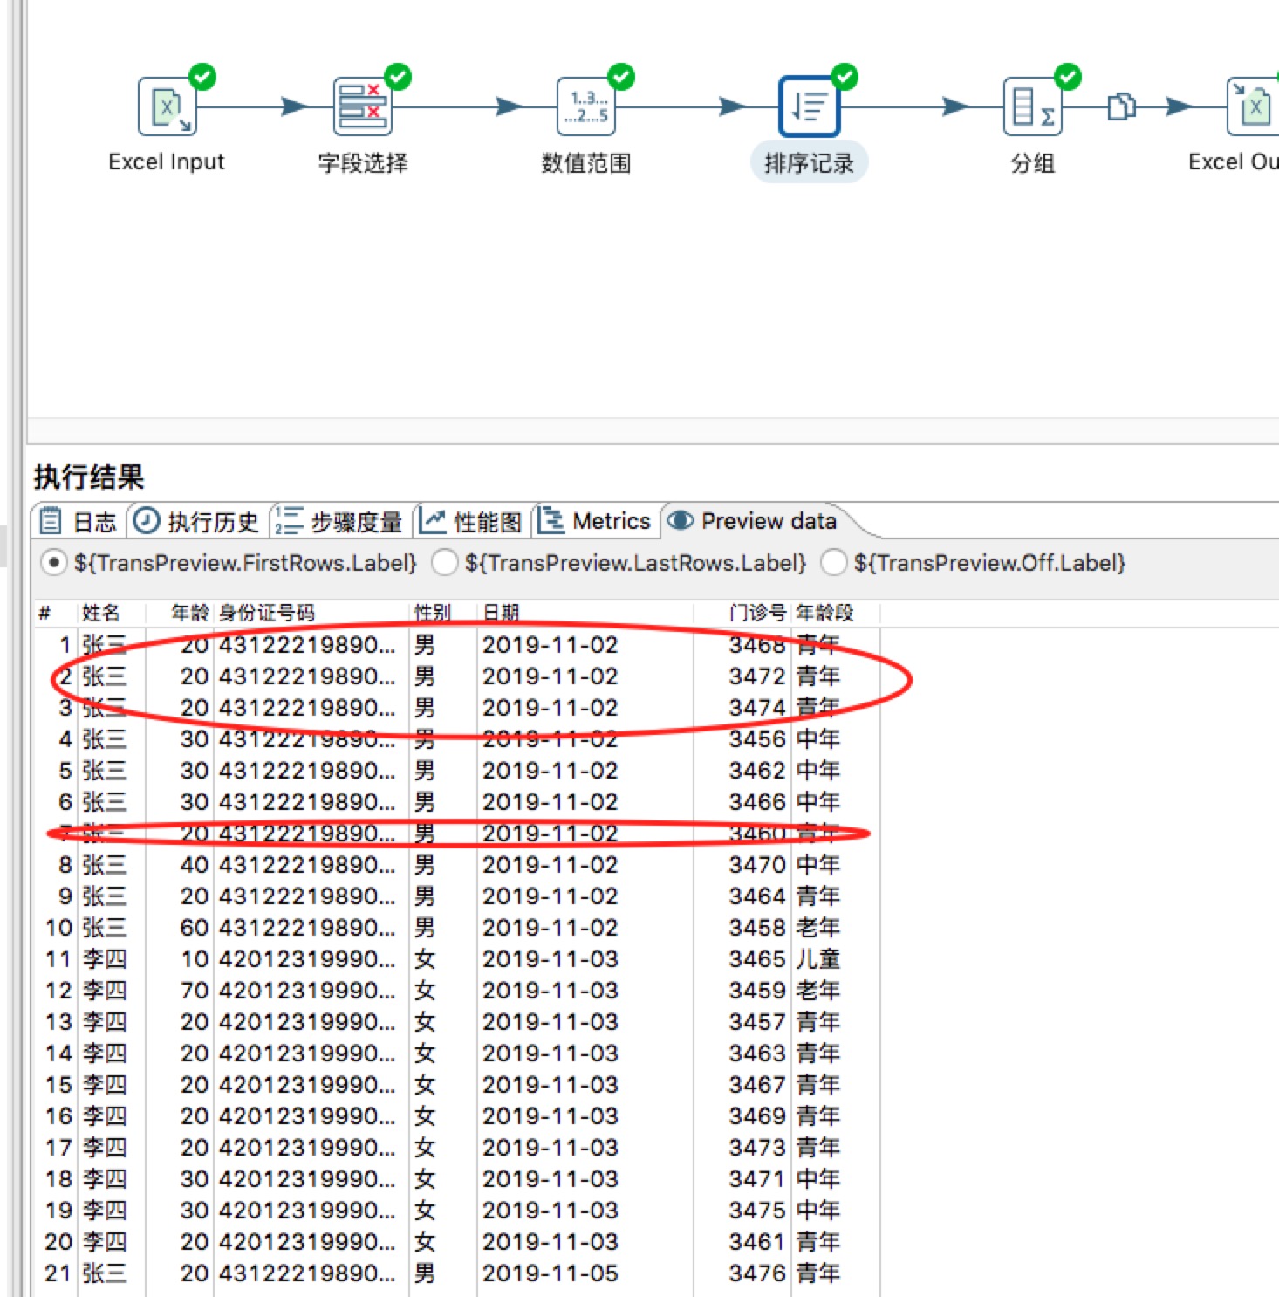
Task: Click 门诊号 cell 3462
Action: 757,771
